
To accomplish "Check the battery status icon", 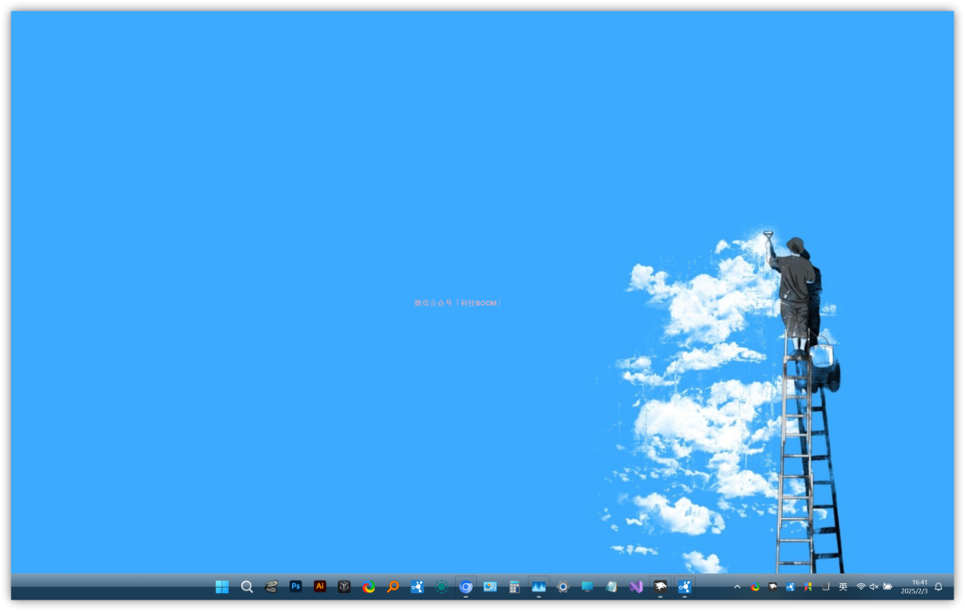I will (887, 587).
